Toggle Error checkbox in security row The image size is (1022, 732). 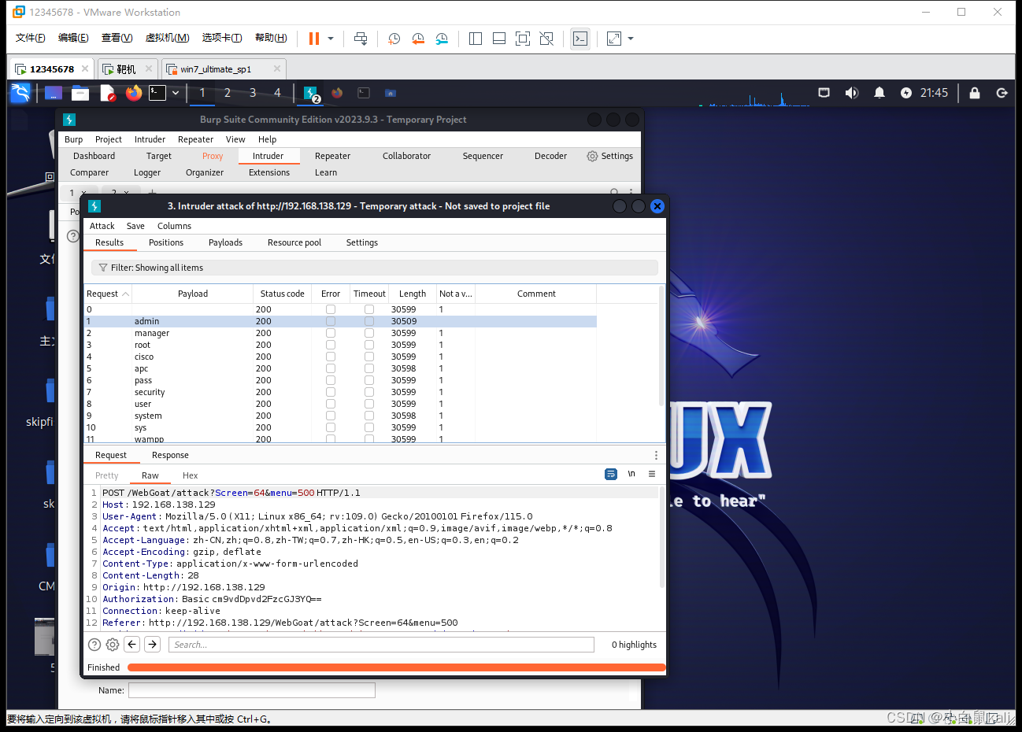click(x=331, y=392)
